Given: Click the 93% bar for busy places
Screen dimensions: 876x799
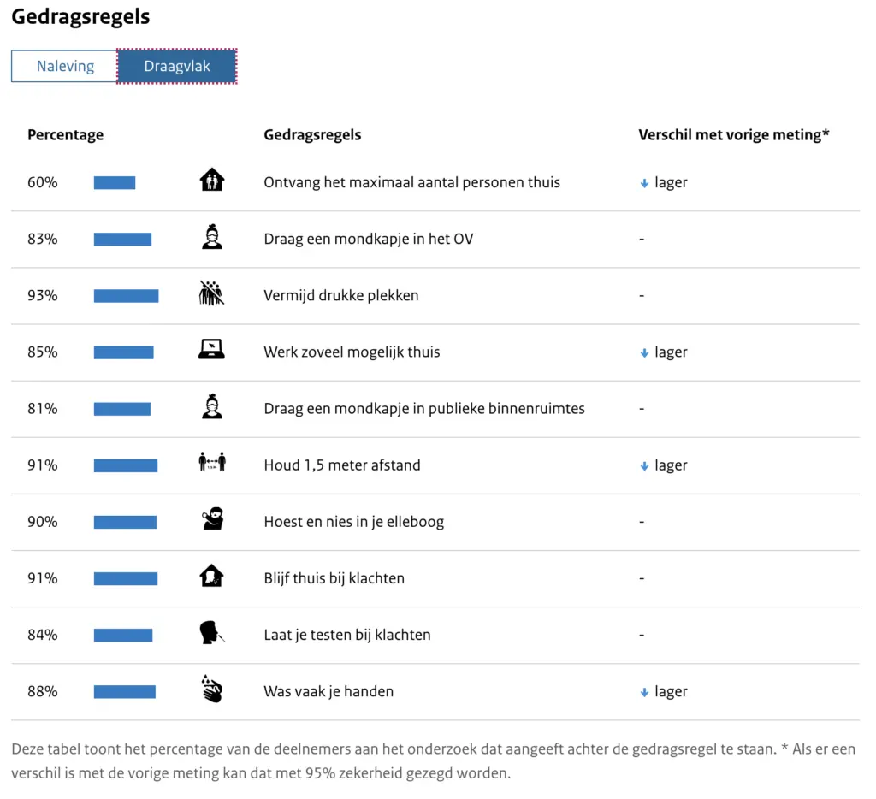Looking at the screenshot, I should tap(126, 296).
